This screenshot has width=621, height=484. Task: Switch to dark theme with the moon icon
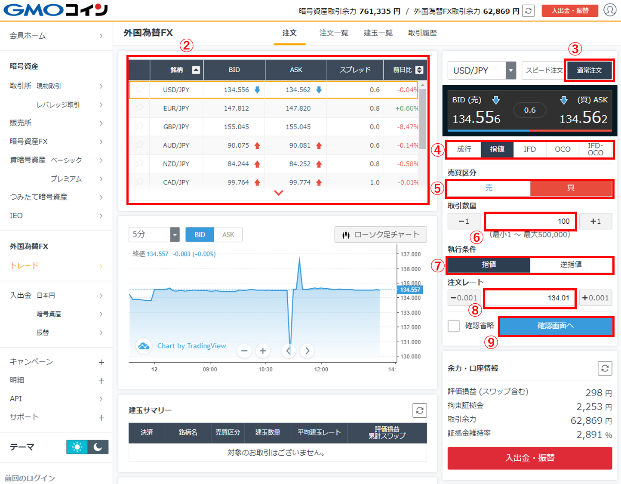pyautogui.click(x=98, y=447)
